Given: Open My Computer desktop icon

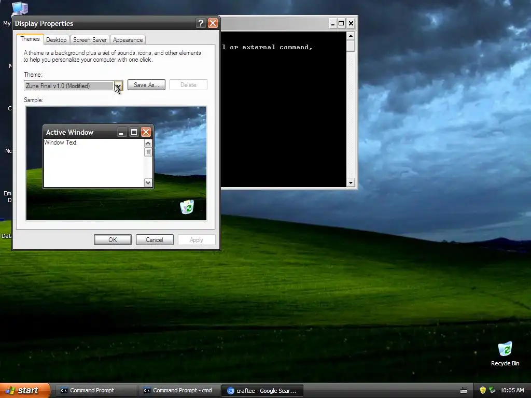Looking at the screenshot, I should point(20,8).
